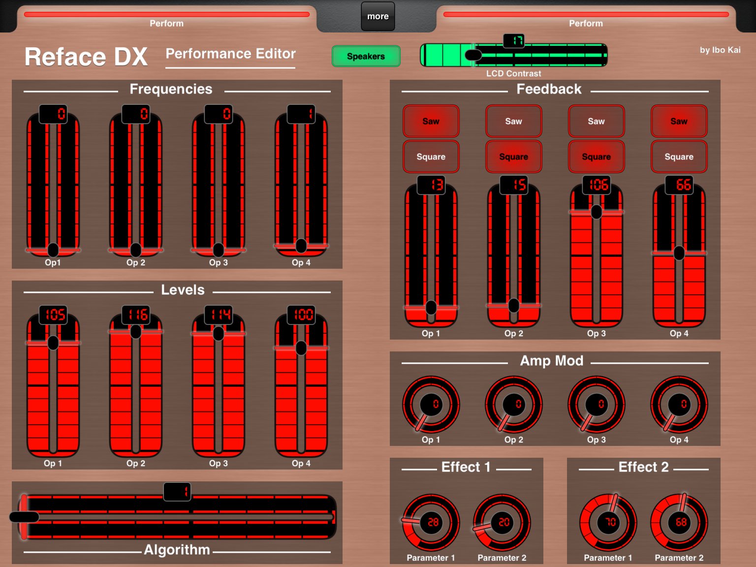The image size is (756, 567).
Task: Toggle Square waveform for Feedback Op 2
Action: 514,157
